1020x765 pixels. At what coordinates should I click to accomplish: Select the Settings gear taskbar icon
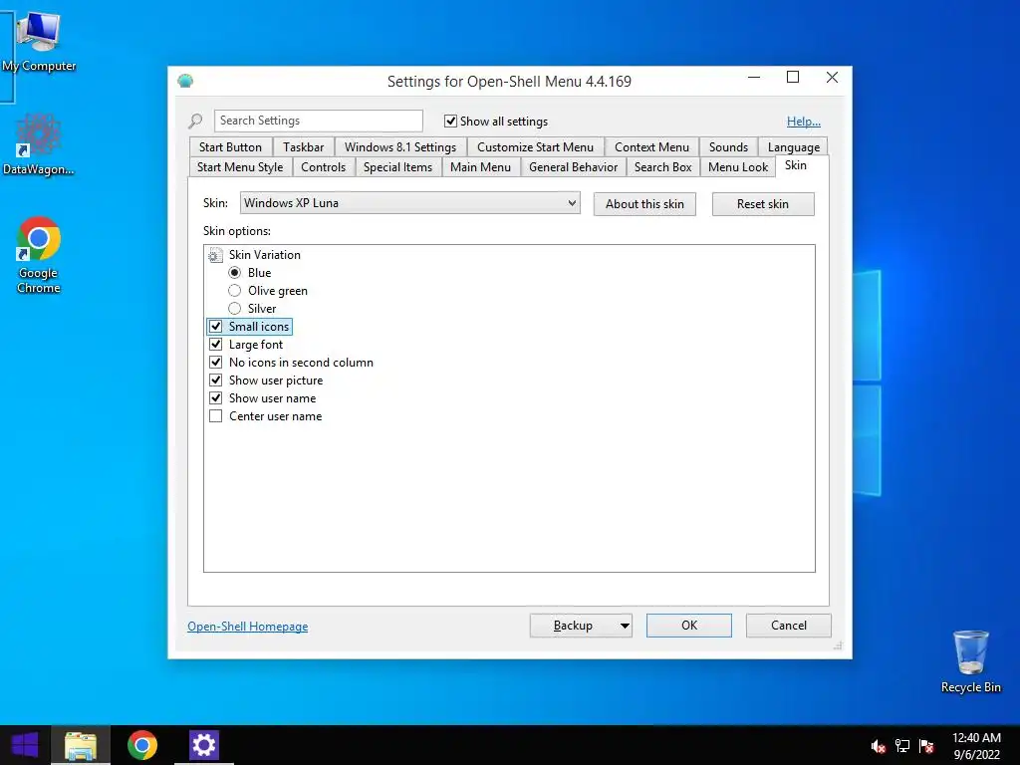(x=203, y=745)
